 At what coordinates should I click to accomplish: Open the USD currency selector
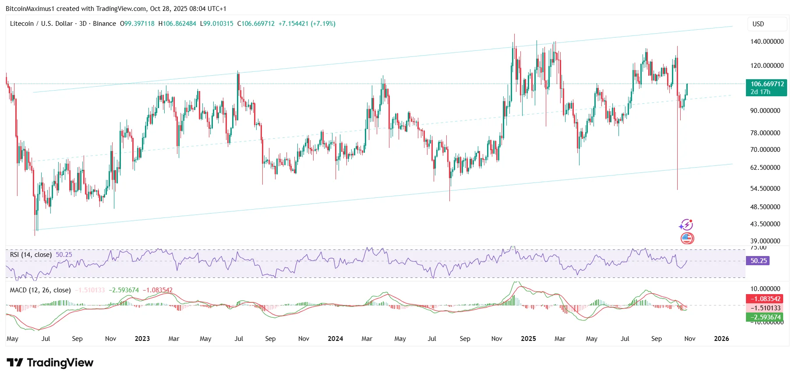pos(767,24)
